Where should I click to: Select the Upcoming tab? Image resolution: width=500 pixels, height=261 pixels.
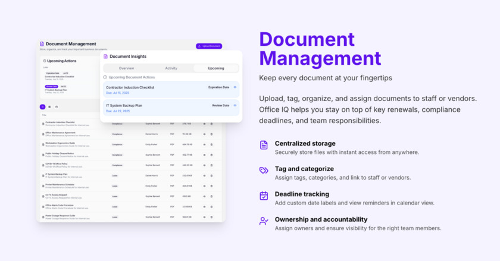click(215, 68)
